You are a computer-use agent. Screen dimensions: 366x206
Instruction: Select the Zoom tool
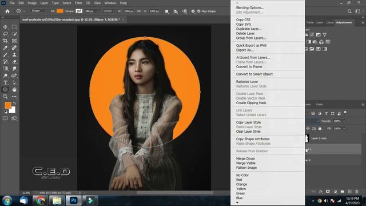click(x=5, y=97)
